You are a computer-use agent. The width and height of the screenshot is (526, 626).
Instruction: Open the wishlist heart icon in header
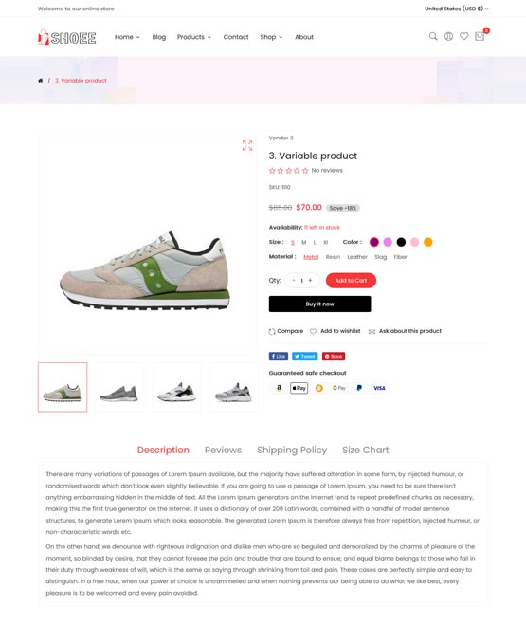[x=463, y=36]
